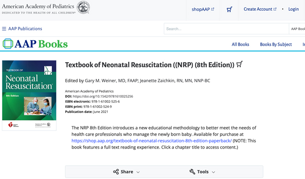The image size is (305, 179).
Task: Click the AAP Books logo
Action: click(x=35, y=44)
